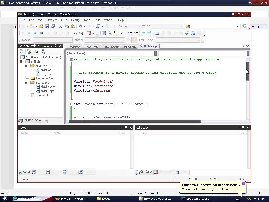Toggle a bookmark with the bookmark icon

click(157, 33)
